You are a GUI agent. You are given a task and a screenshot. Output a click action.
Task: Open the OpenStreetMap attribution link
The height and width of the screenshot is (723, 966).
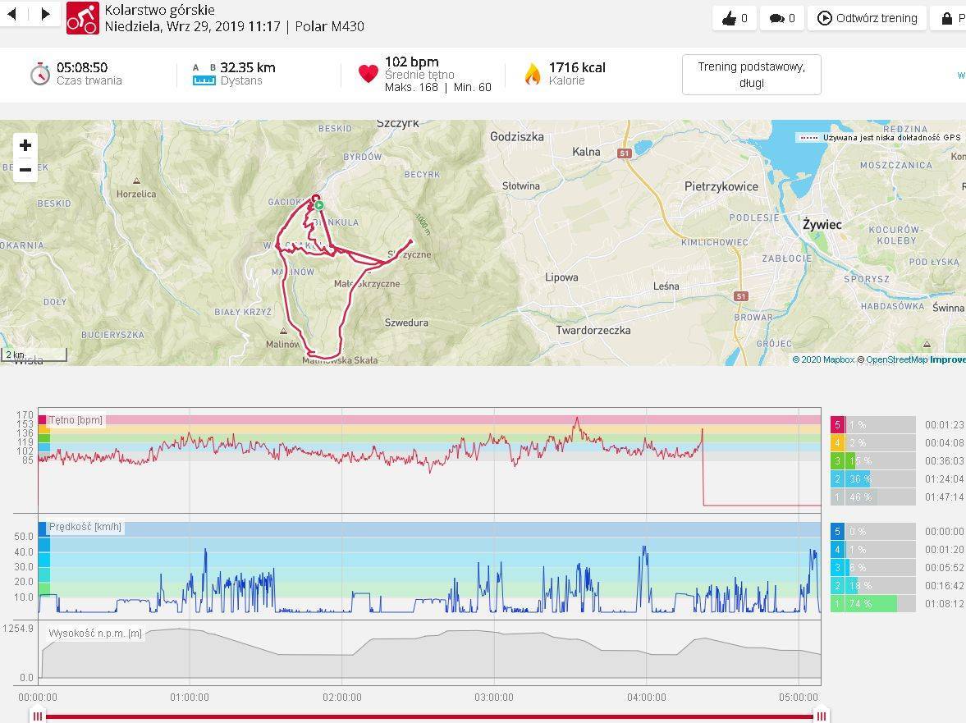[x=895, y=359]
